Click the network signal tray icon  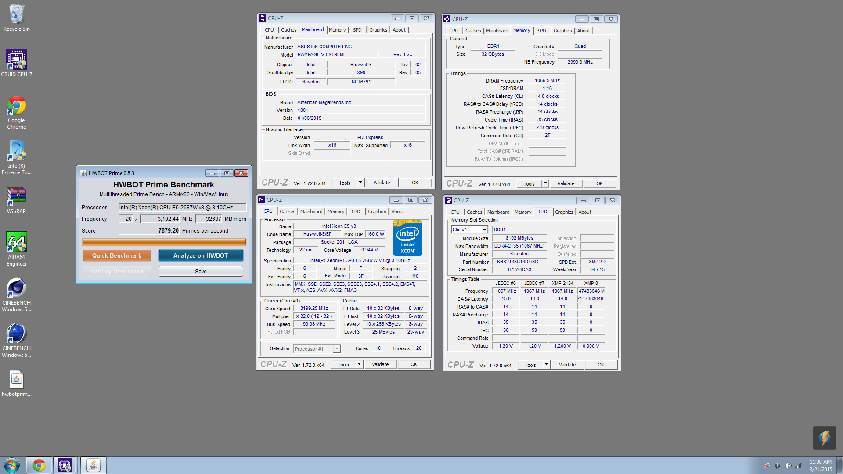799,466
